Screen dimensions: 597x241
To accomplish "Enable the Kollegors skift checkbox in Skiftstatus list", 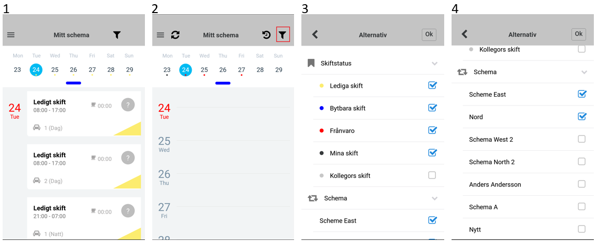I will [432, 175].
